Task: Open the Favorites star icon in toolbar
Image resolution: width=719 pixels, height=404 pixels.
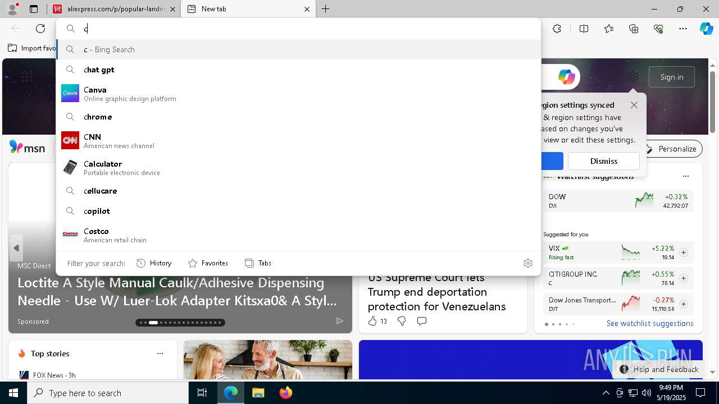Action: coord(609,29)
